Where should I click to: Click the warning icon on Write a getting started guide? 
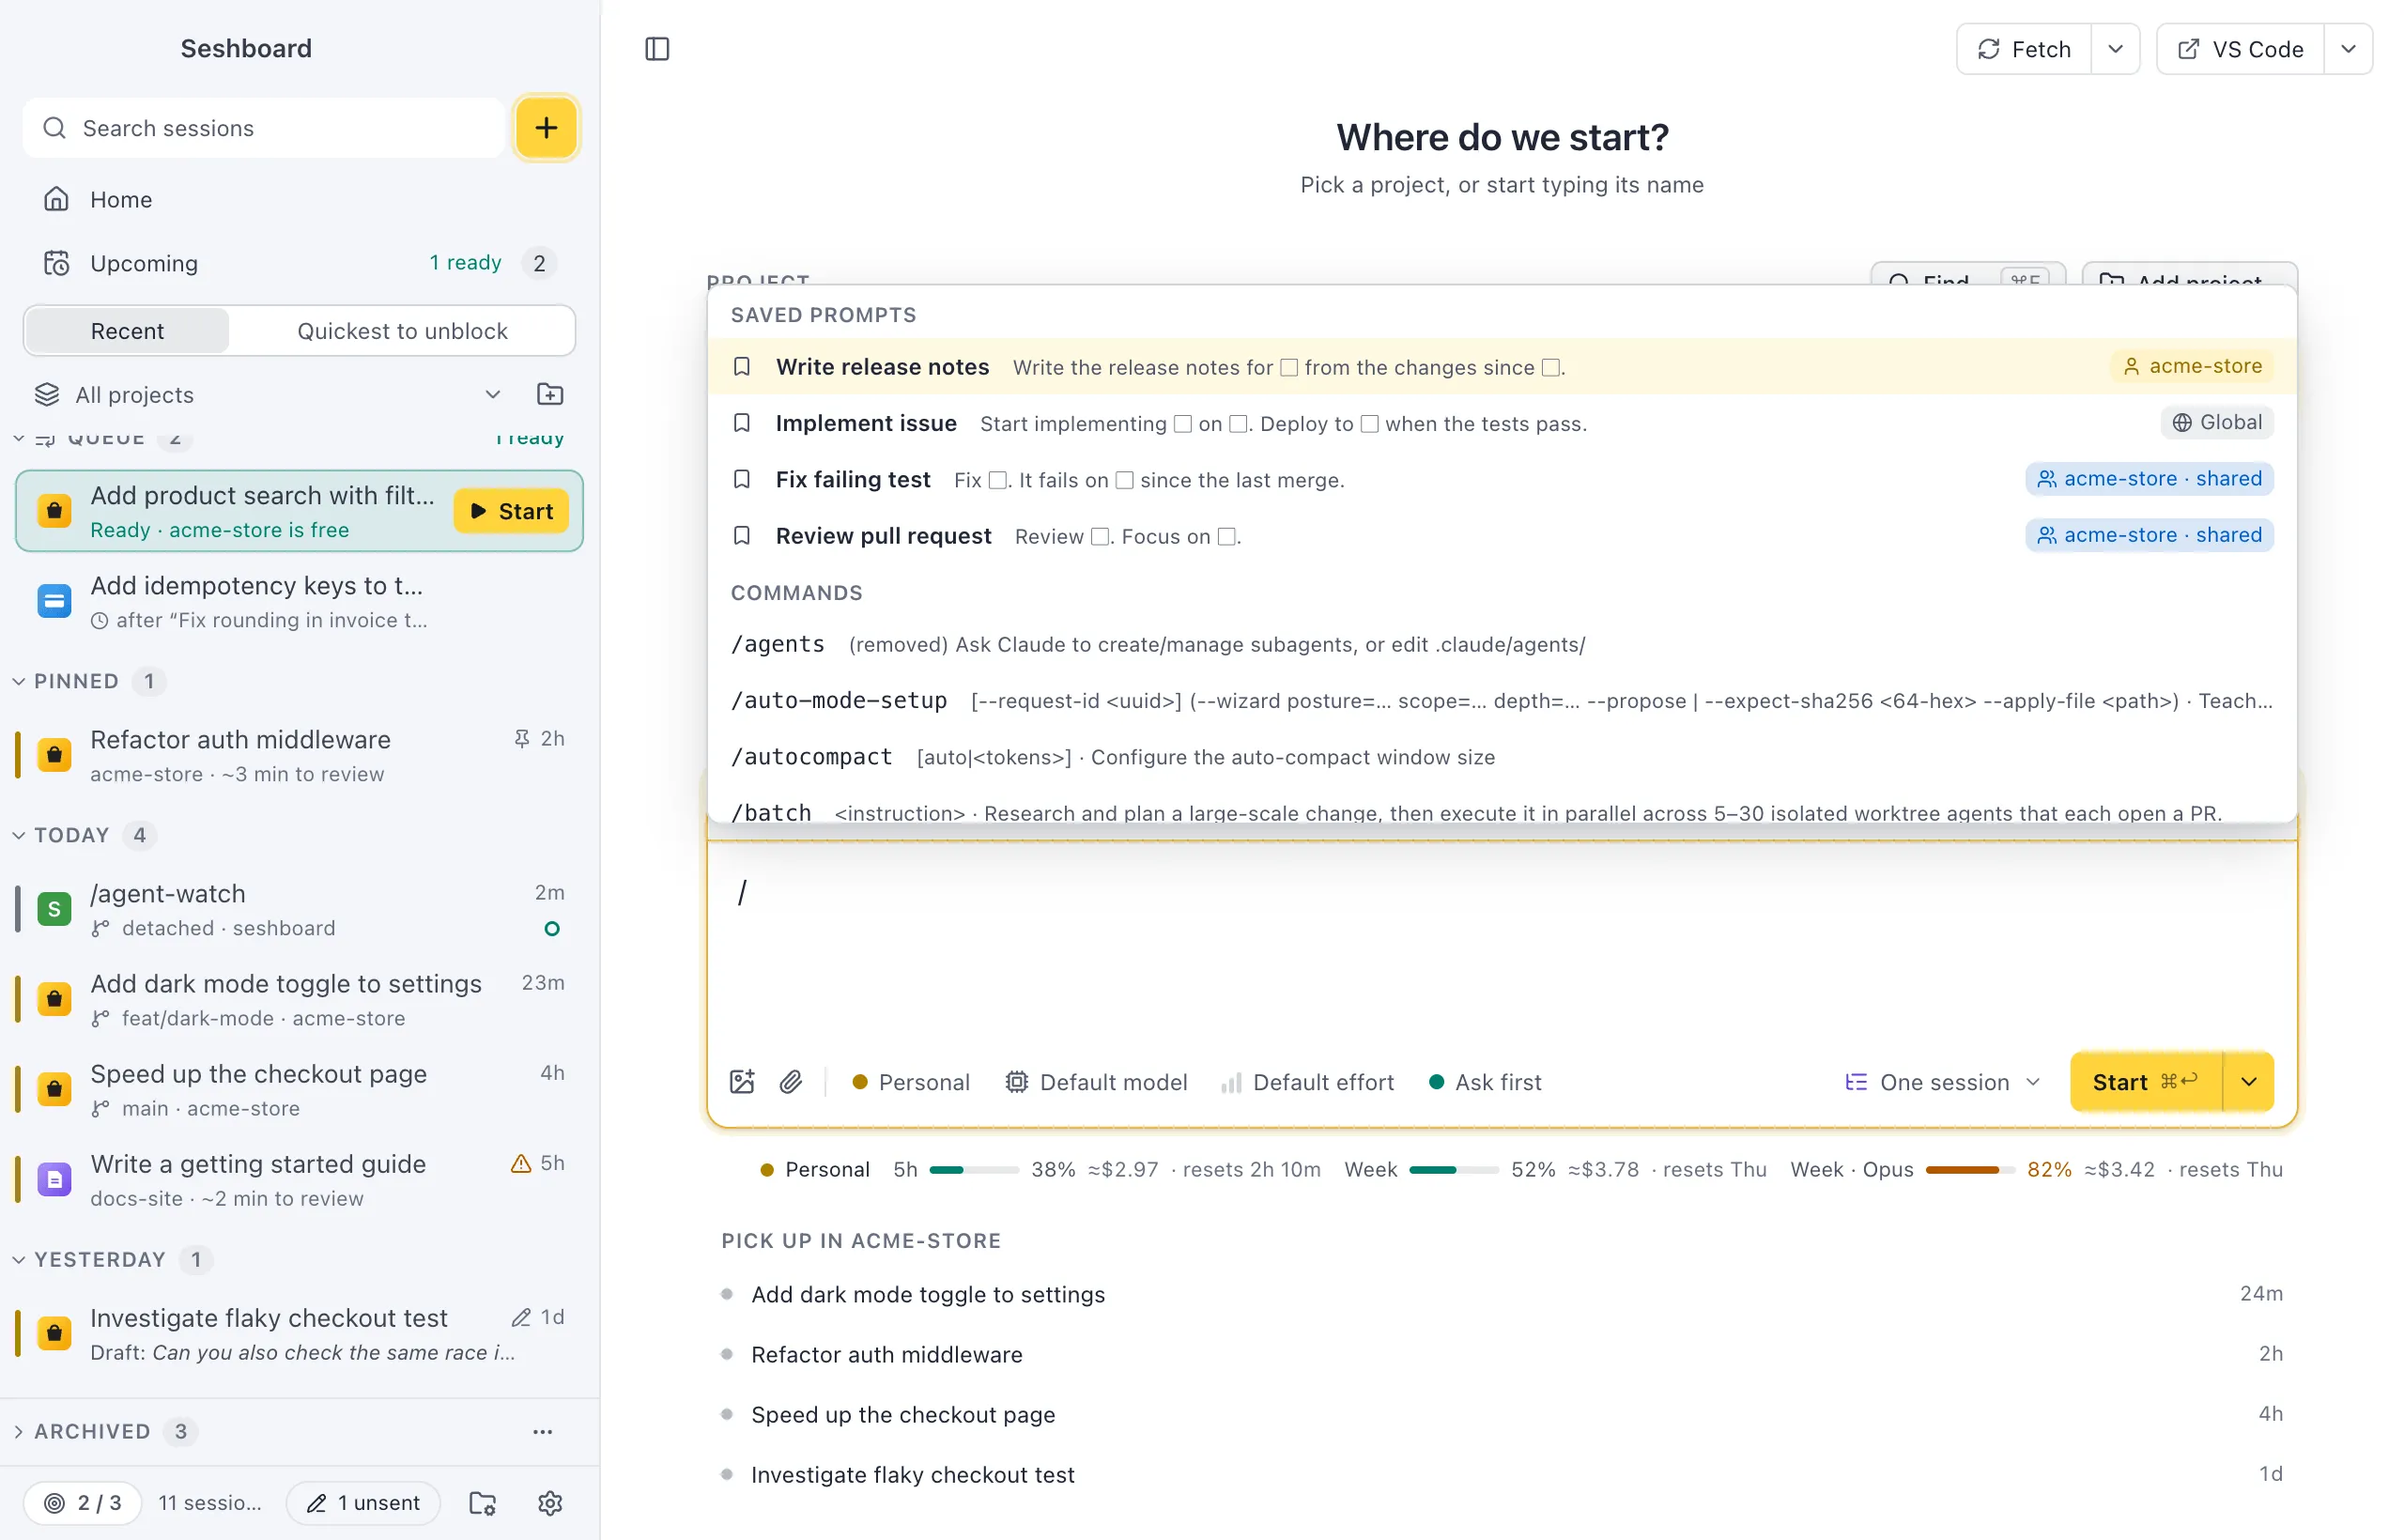tap(521, 1163)
